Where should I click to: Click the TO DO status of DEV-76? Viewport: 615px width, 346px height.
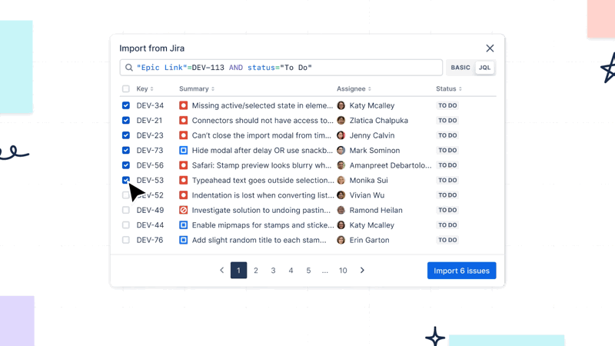point(447,240)
